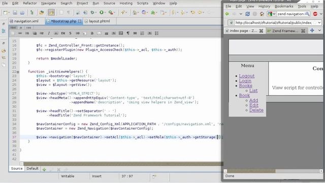
Task: Open the Refactor menu
Action: click(x=29, y=3)
